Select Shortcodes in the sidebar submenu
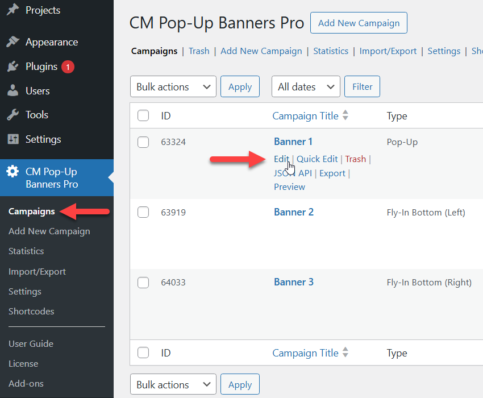Screen dimensions: 483x398 (31, 312)
